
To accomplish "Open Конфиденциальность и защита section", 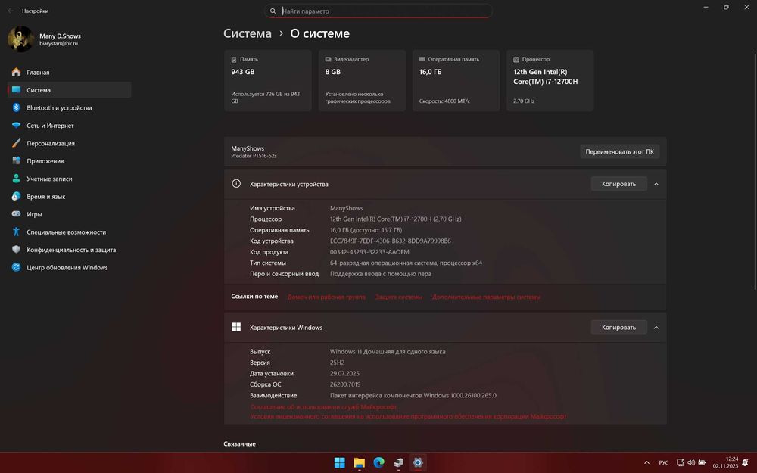I will (69, 250).
